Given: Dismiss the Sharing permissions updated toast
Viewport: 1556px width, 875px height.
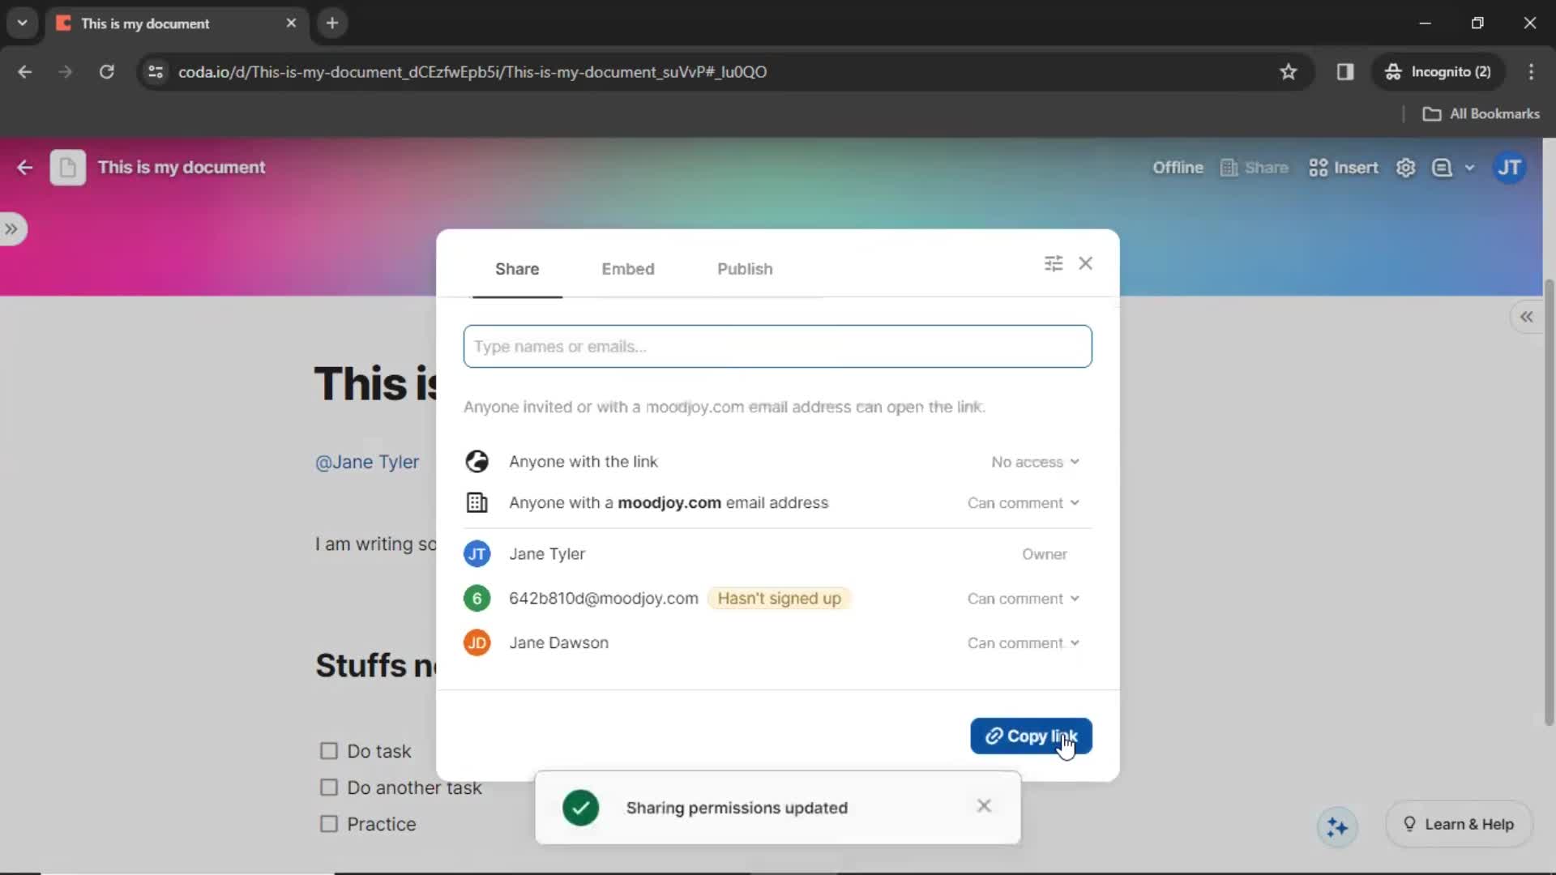Looking at the screenshot, I should tap(984, 806).
